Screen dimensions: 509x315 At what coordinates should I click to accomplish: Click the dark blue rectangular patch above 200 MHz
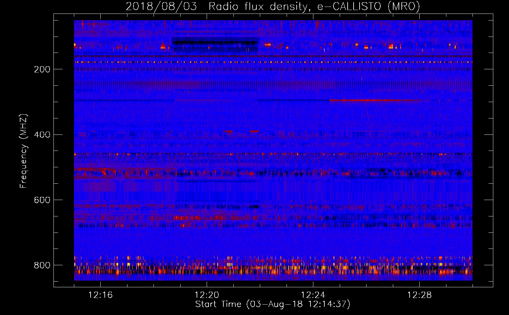[215, 45]
